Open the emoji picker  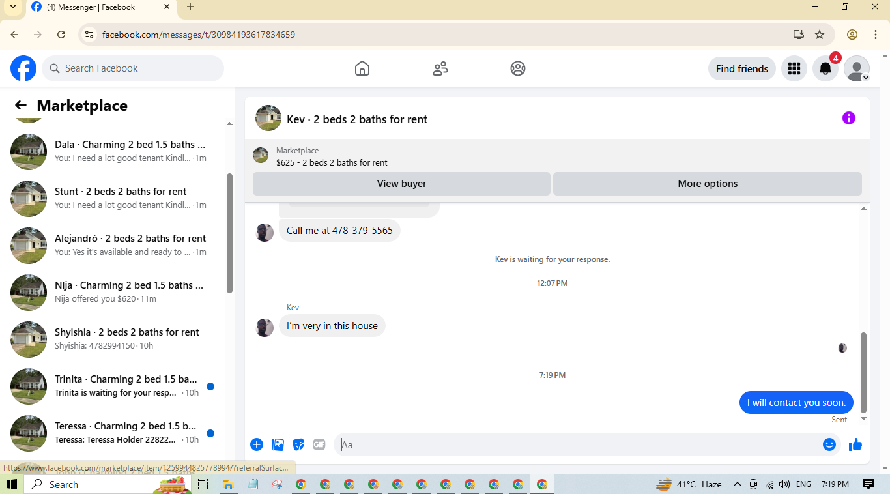pyautogui.click(x=829, y=444)
